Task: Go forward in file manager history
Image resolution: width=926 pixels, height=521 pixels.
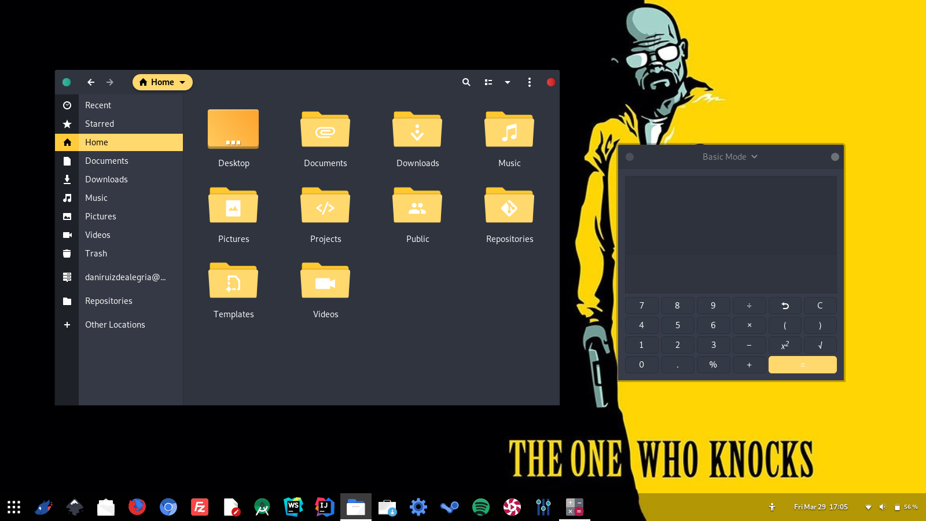Action: (x=110, y=82)
